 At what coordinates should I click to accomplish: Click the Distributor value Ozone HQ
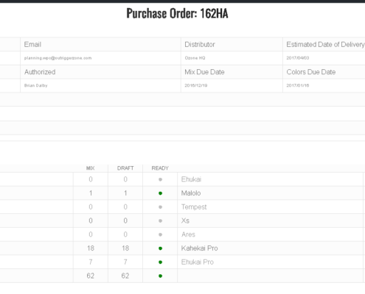coord(195,58)
